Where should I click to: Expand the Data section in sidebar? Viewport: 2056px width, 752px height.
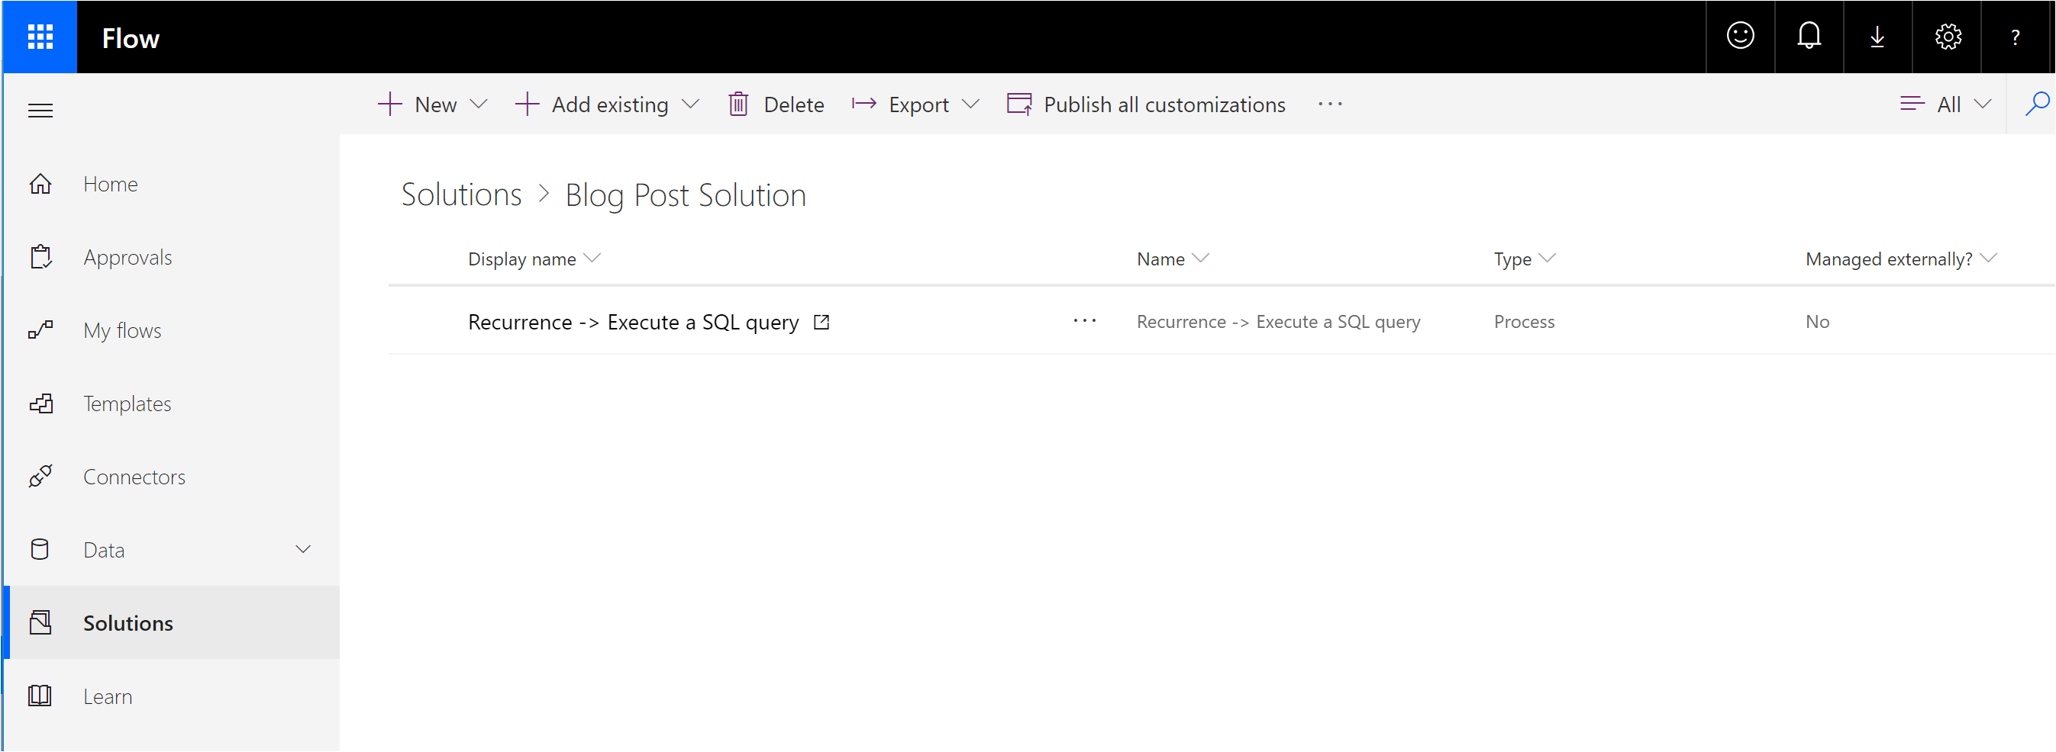click(302, 549)
